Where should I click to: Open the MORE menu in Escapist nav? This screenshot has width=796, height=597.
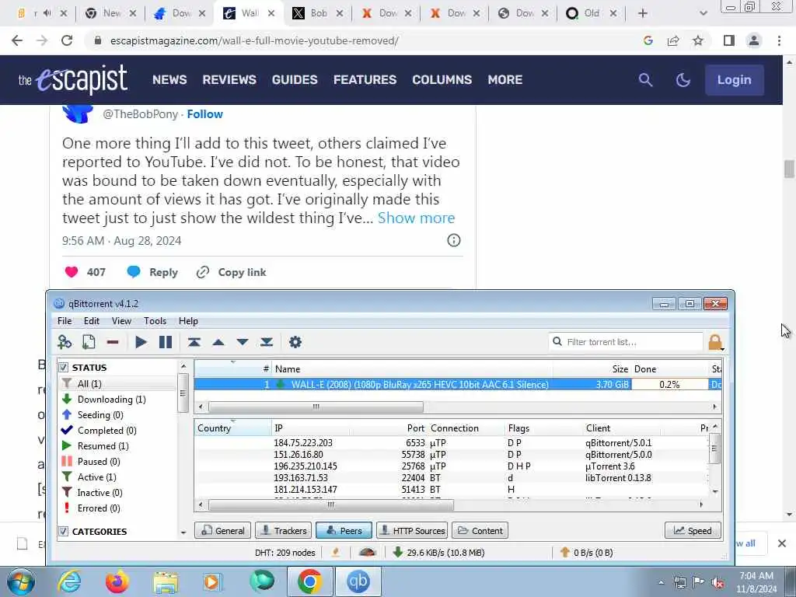pos(504,80)
